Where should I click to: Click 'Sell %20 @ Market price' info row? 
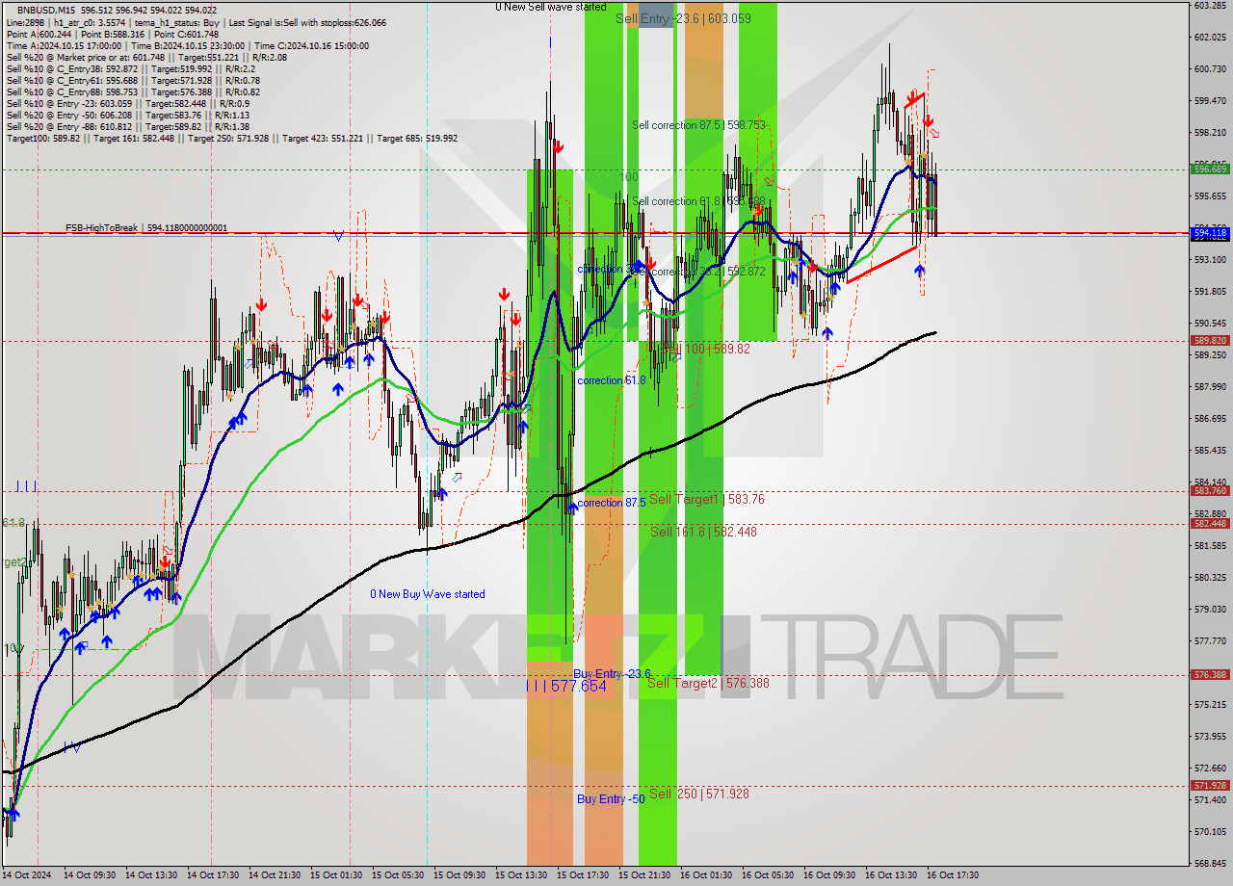145,57
